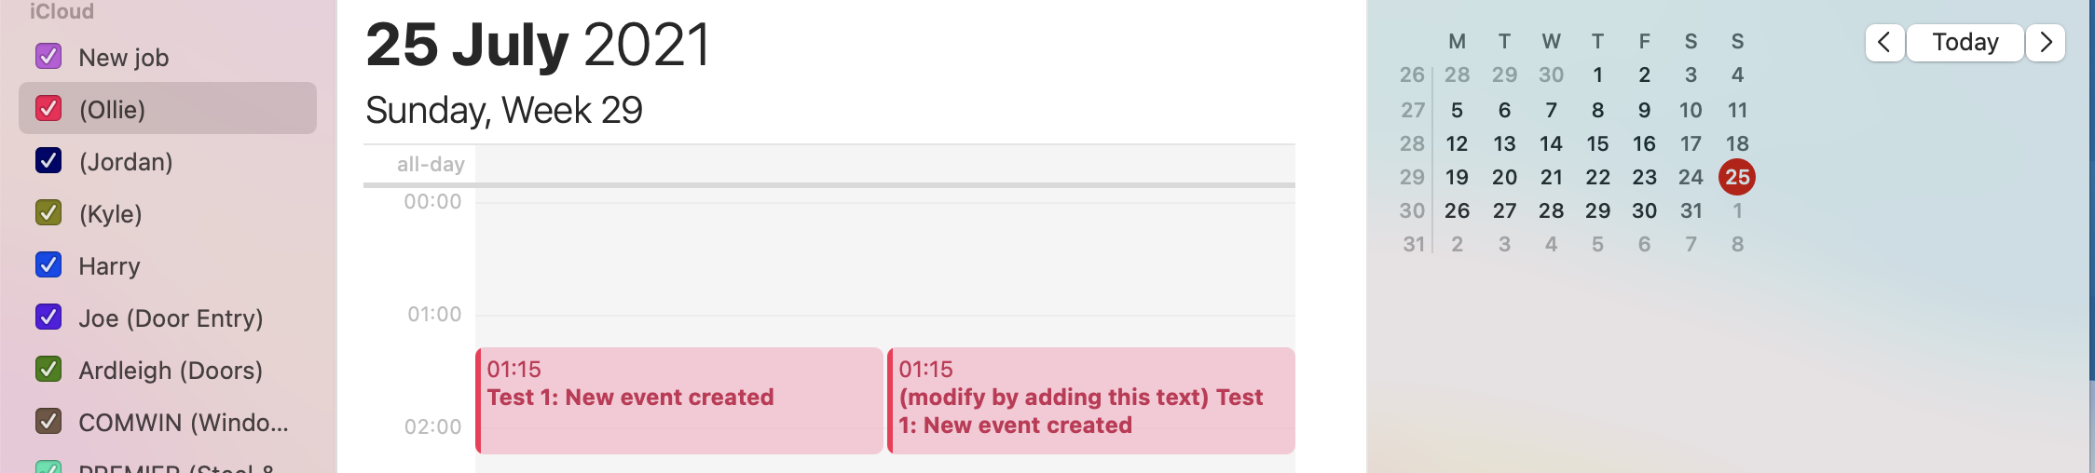The width and height of the screenshot is (2095, 473).
Task: Pick 31 July in the mini calendar
Action: [1691, 210]
